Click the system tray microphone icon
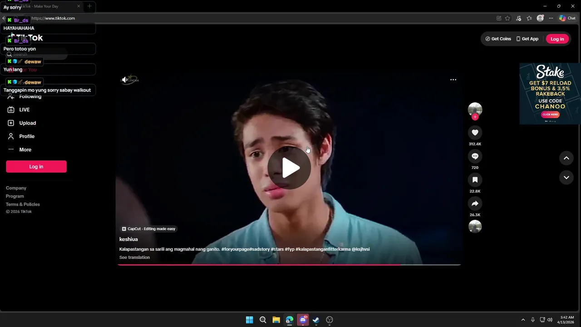Image resolution: width=581 pixels, height=327 pixels. pyautogui.click(x=533, y=320)
